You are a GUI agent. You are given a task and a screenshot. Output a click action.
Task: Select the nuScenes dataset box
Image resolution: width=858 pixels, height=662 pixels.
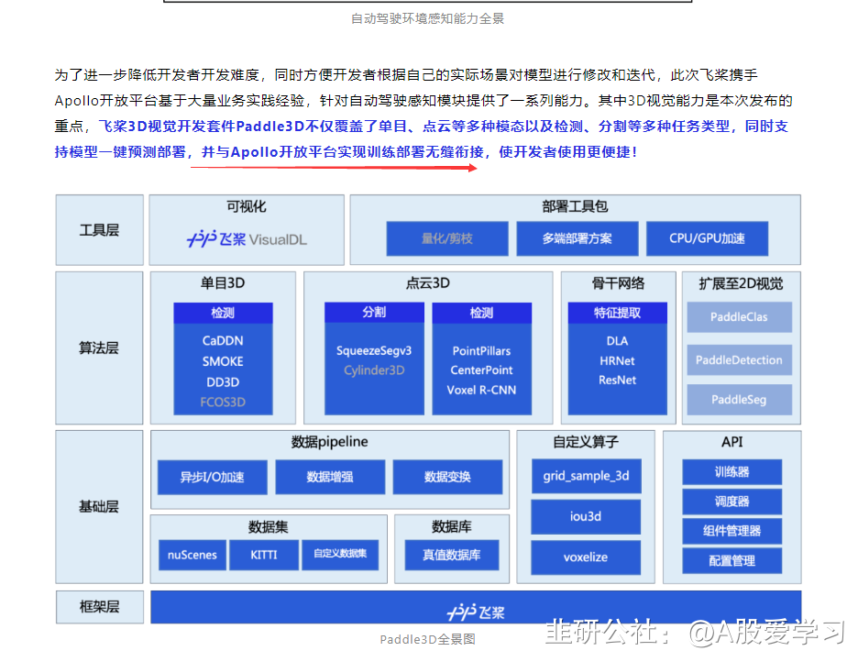point(192,556)
